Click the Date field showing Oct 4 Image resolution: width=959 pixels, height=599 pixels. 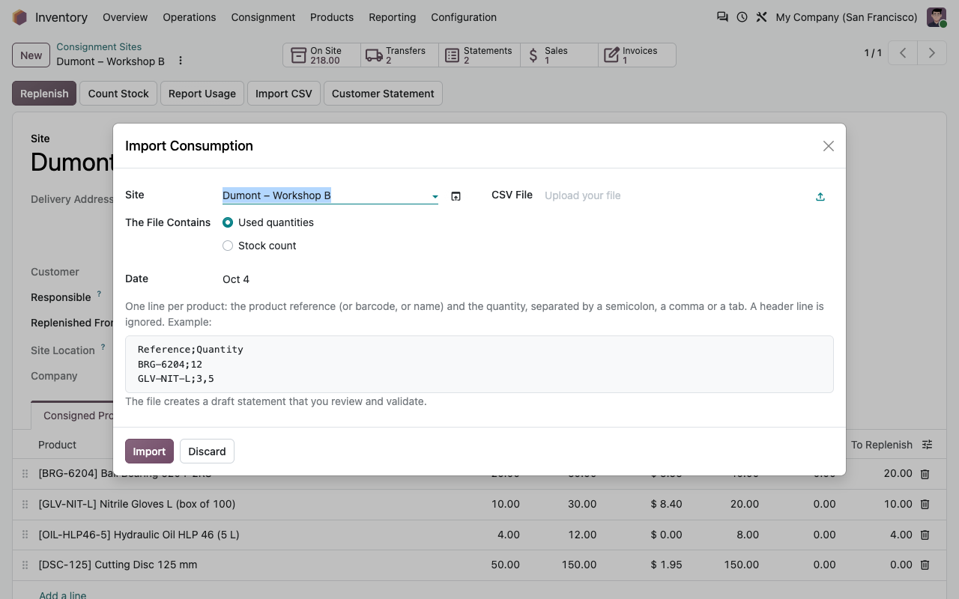pos(330,279)
